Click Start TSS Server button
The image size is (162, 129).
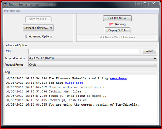tap(117, 18)
